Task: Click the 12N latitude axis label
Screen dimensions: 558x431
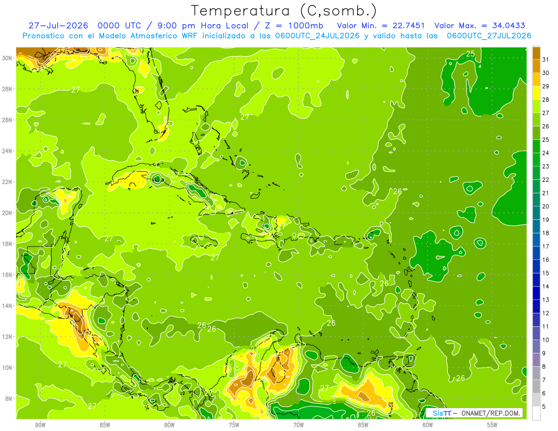Action: (7, 337)
